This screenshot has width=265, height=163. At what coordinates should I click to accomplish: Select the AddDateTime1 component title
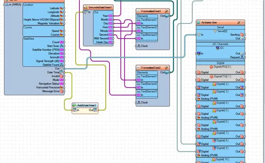[x=86, y=105]
